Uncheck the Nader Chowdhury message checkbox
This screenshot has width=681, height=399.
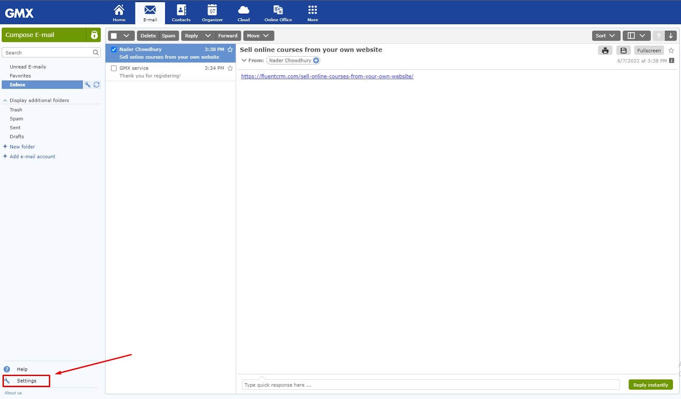pos(114,49)
